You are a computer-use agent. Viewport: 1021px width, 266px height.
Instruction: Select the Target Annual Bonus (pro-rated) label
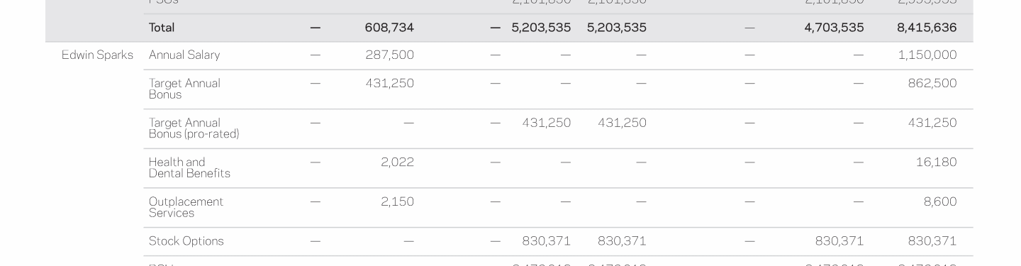tap(194, 128)
